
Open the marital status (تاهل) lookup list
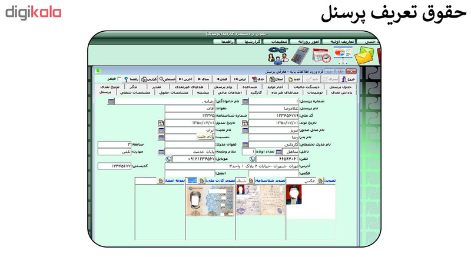click(279, 152)
